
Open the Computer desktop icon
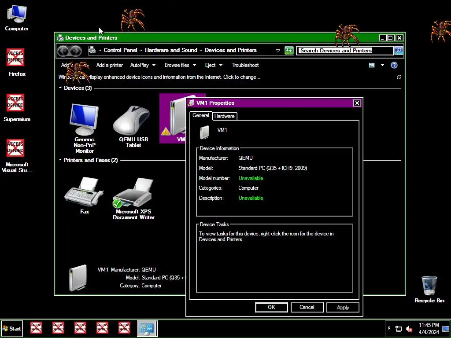pos(17,18)
